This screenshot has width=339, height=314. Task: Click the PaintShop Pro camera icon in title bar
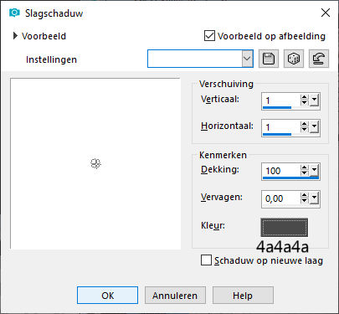tap(14, 13)
